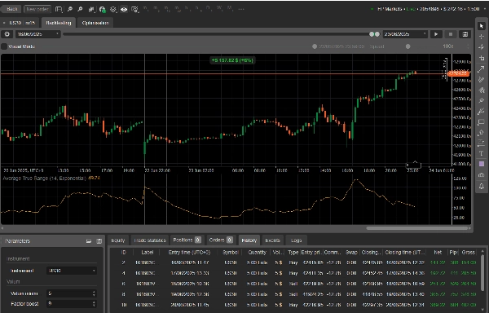Start the backtest with the play button
The height and width of the screenshot is (313, 489).
[x=436, y=34]
